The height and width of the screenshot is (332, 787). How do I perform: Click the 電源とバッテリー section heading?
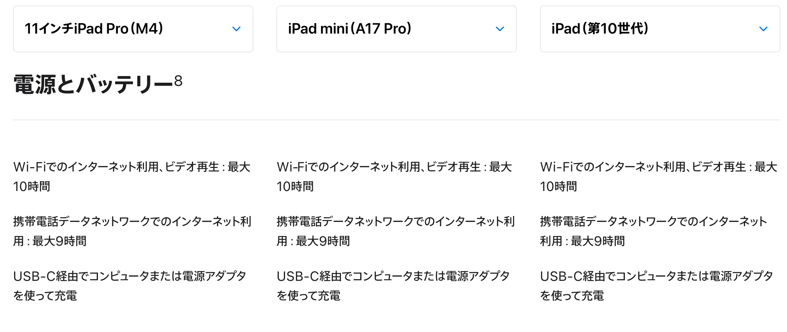93,84
